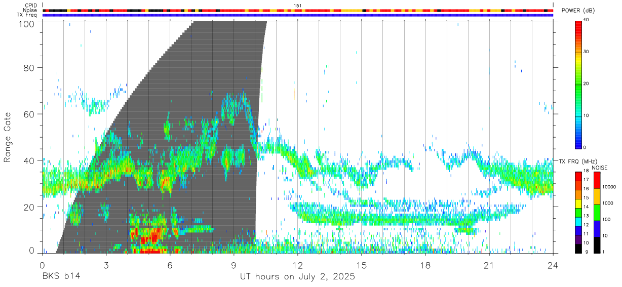This screenshot has height=287, width=622.
Task: Click the 40 tick on the Range Gate axis
Action: (29, 160)
